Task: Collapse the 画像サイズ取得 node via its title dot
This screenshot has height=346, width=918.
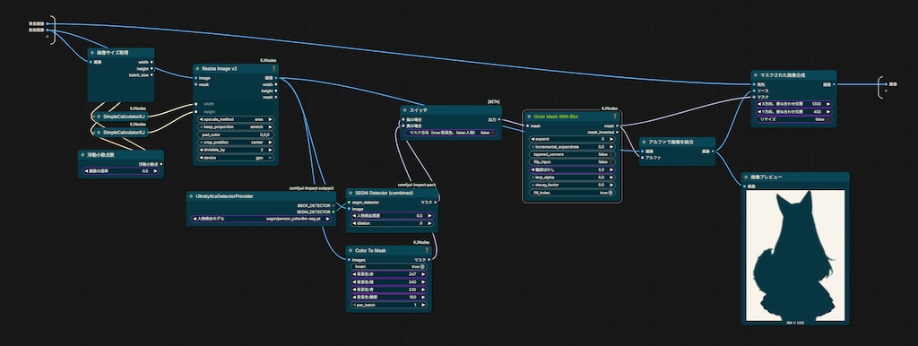Action: [x=93, y=53]
